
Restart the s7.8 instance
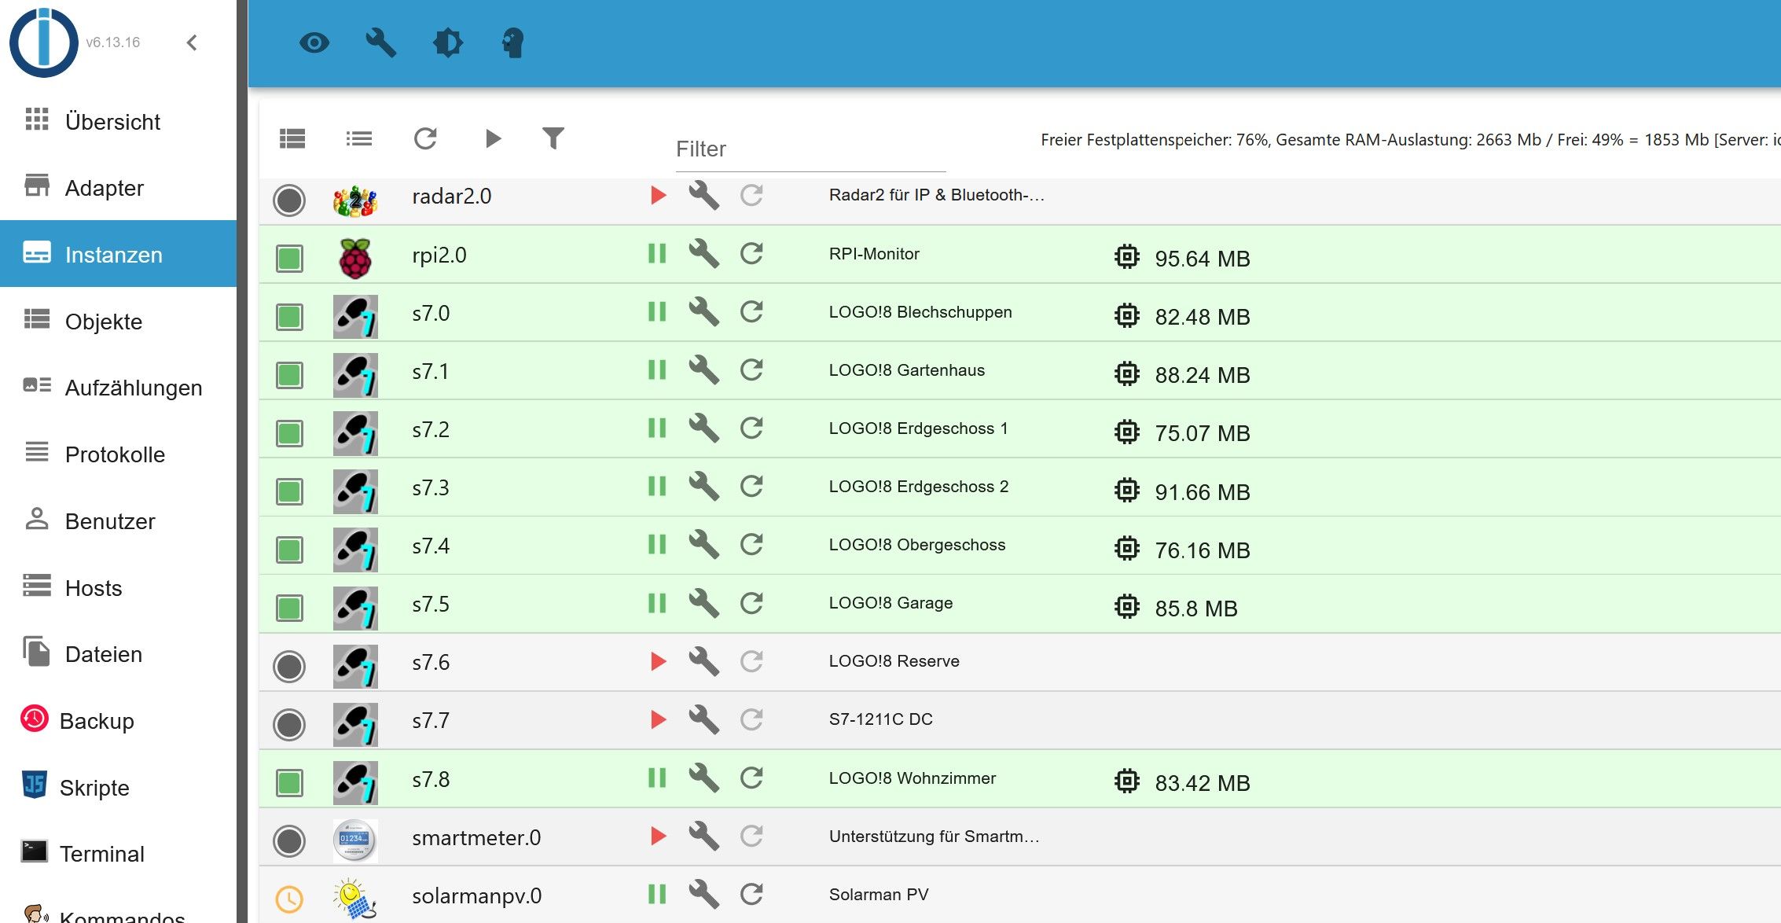pyautogui.click(x=751, y=778)
